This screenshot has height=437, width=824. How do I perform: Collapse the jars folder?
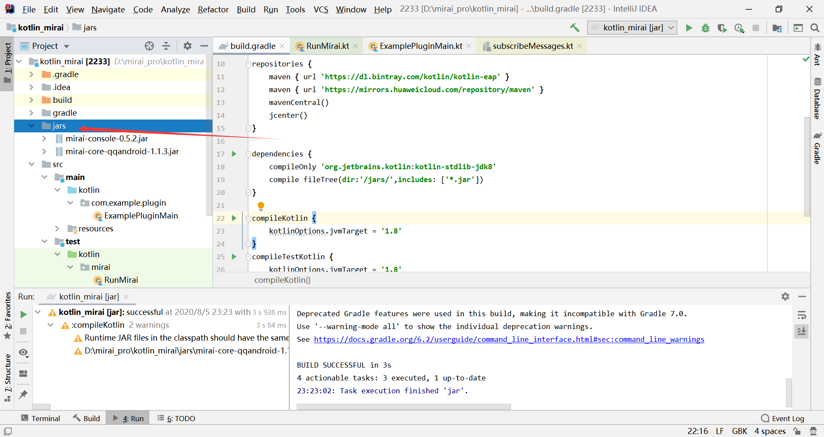pyautogui.click(x=31, y=126)
